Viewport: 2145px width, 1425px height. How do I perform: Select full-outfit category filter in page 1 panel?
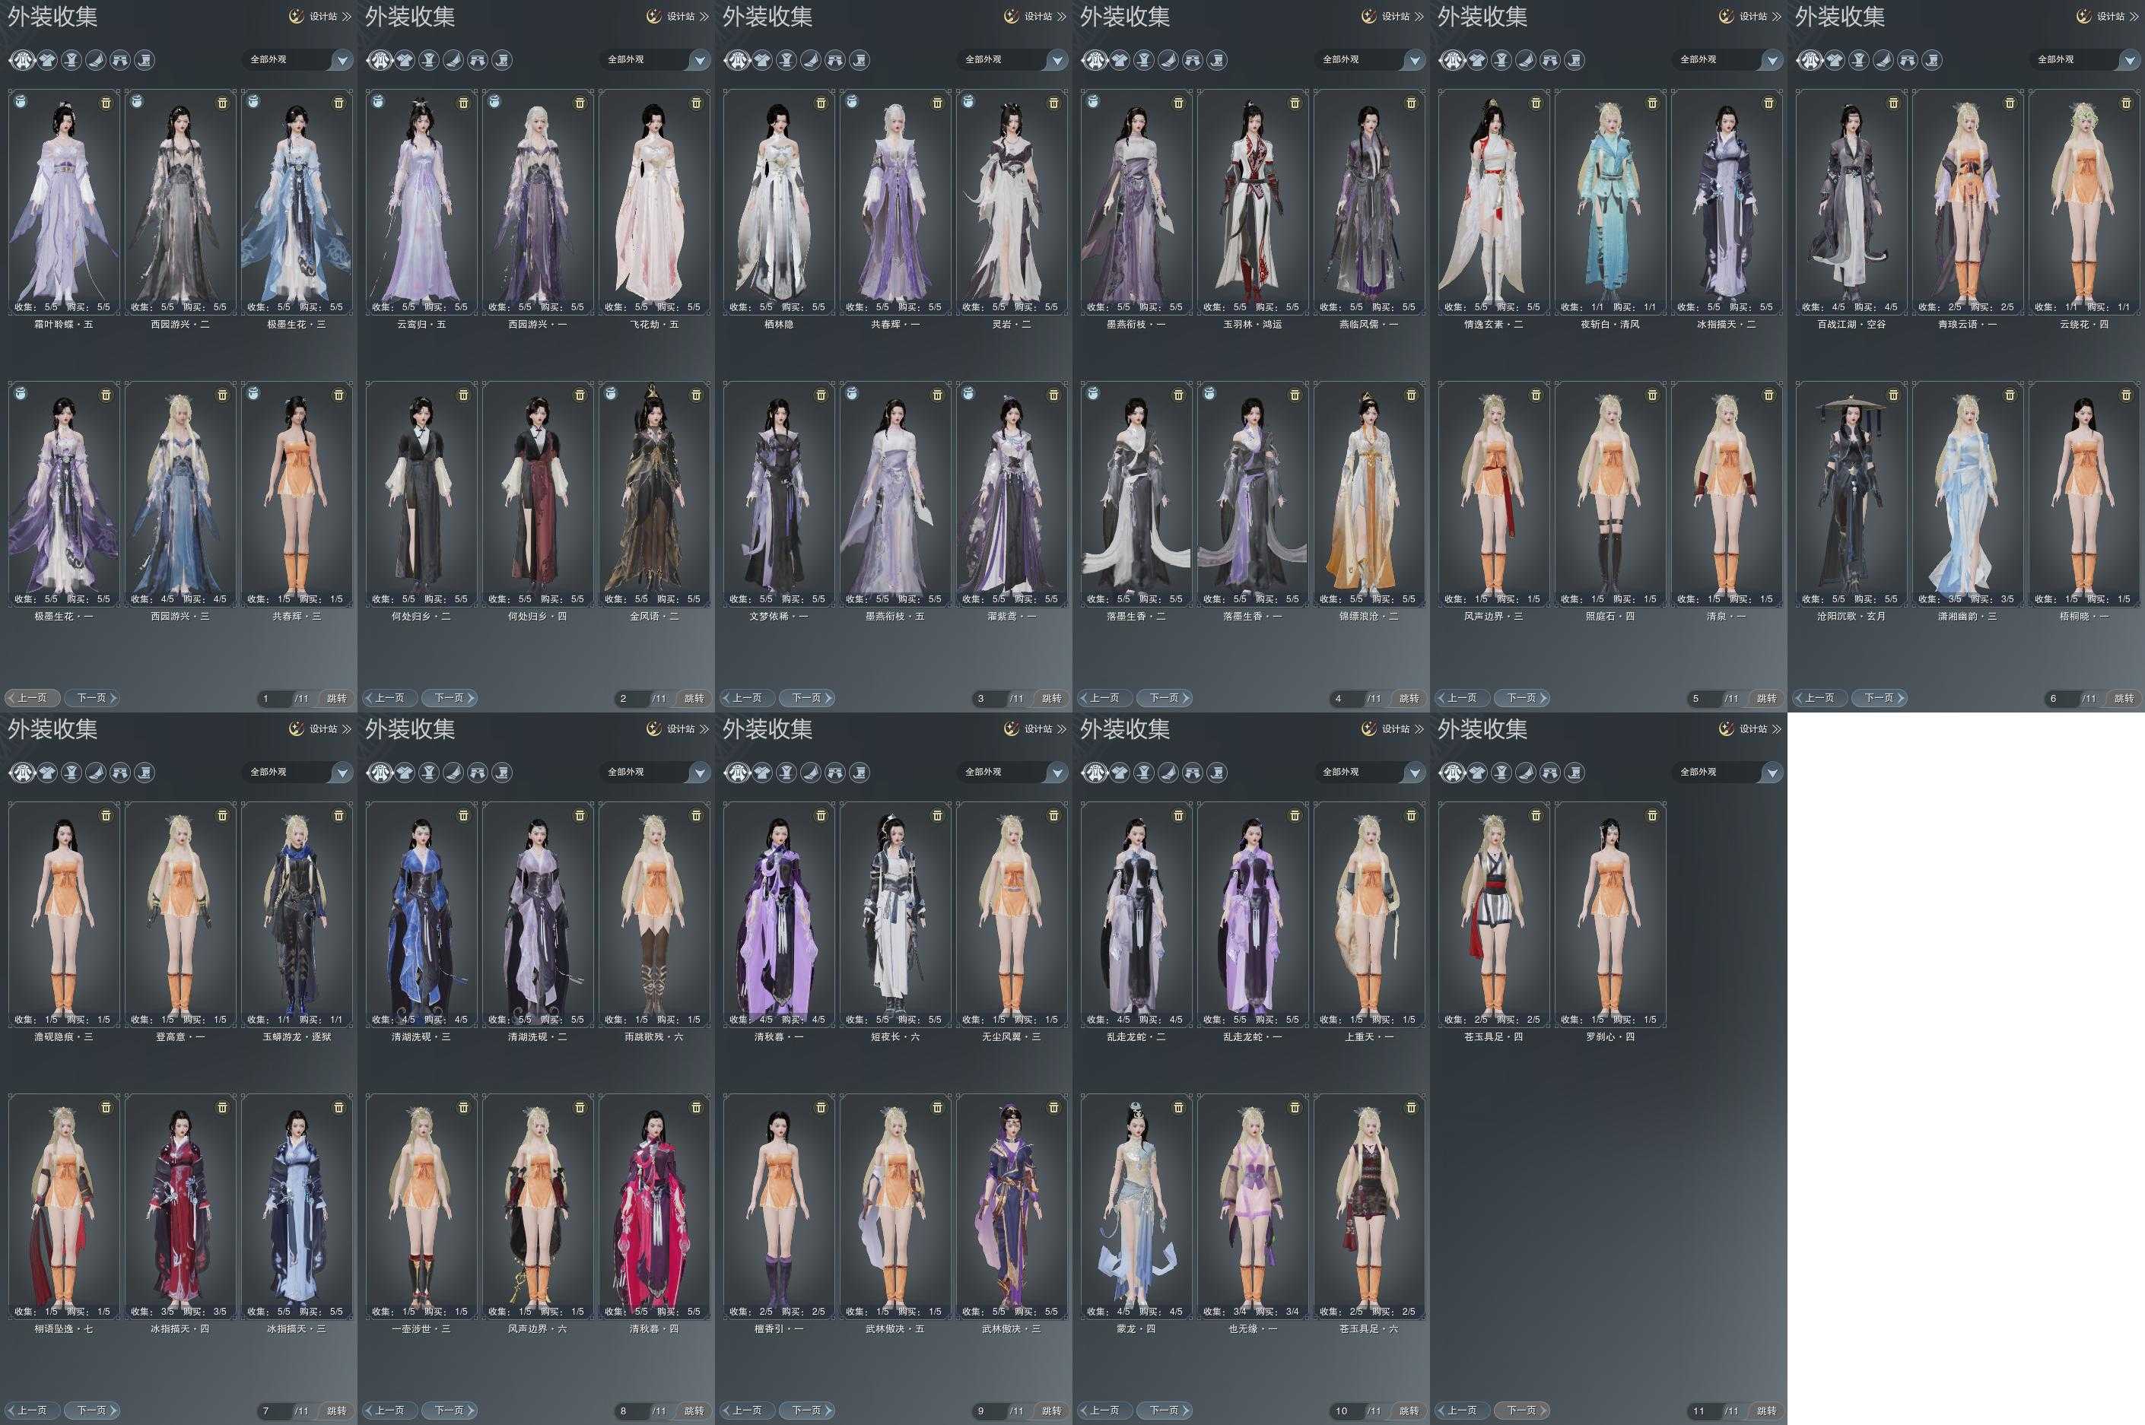22,61
